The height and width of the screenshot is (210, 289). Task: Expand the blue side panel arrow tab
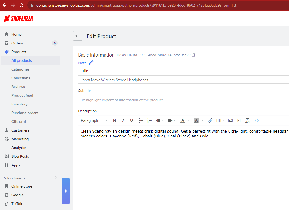66,191
